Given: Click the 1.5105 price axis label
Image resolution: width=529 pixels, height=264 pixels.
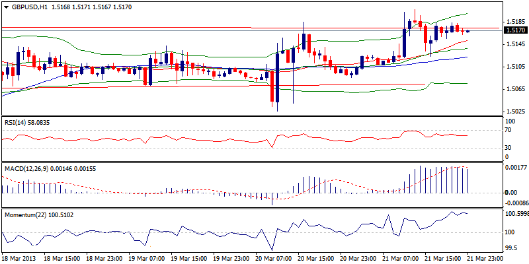Looking at the screenshot, I should click(x=514, y=66).
